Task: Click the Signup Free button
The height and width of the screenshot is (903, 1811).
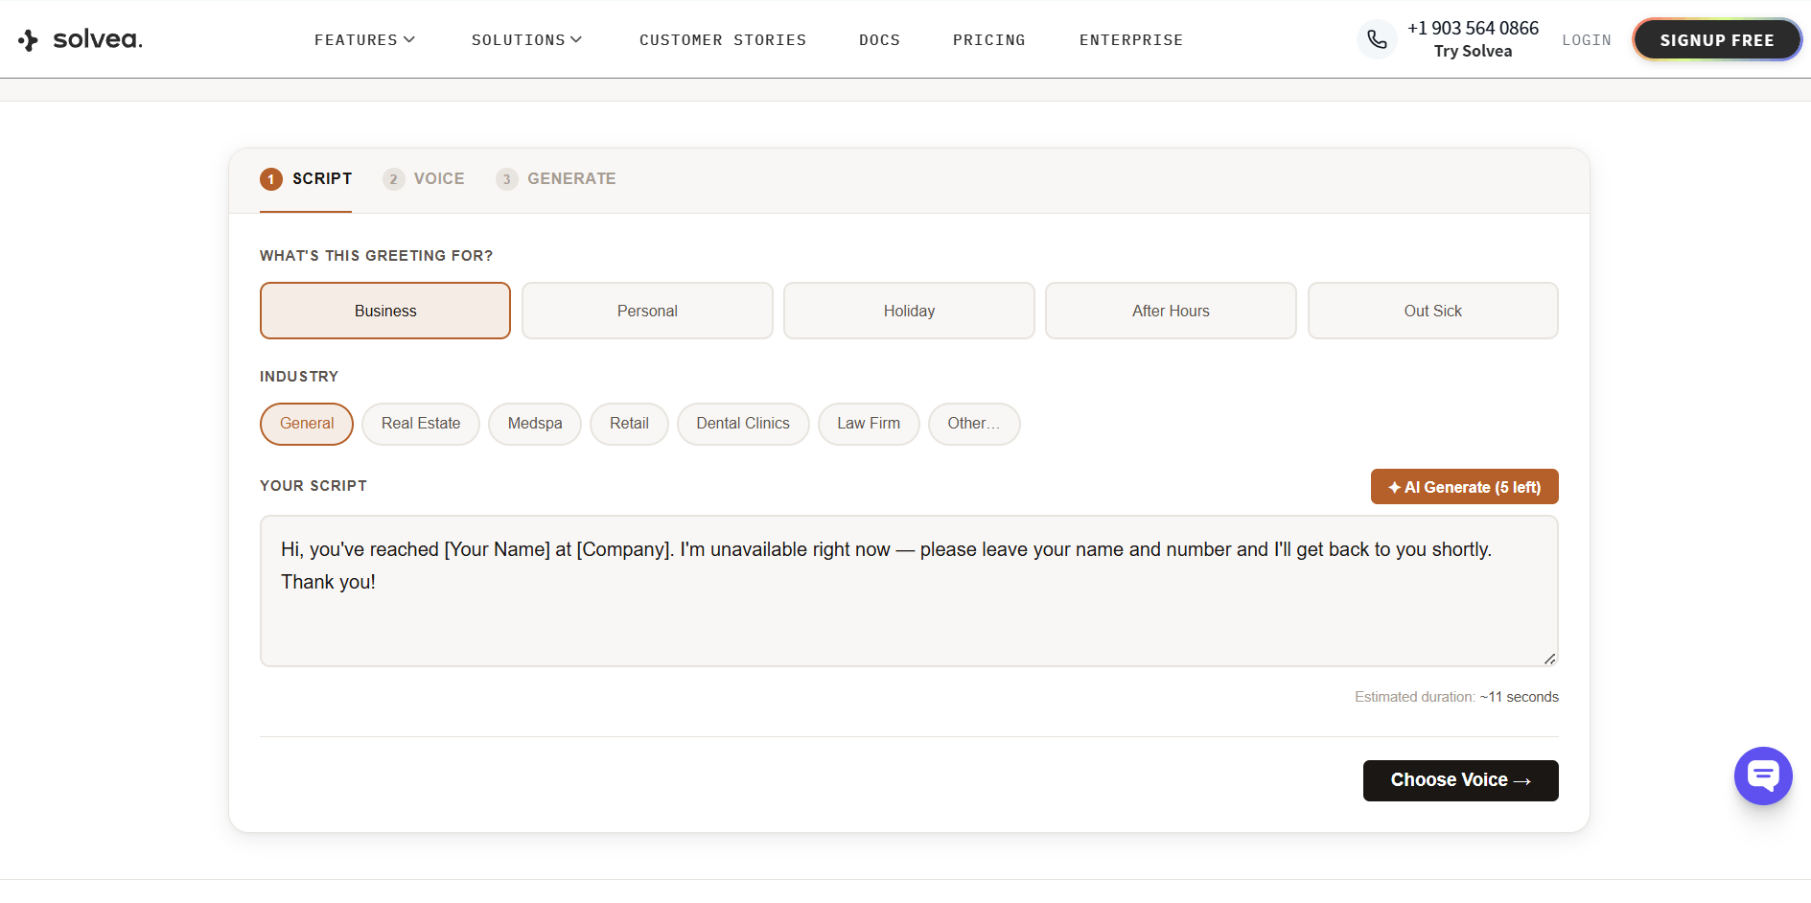Action: (1716, 39)
